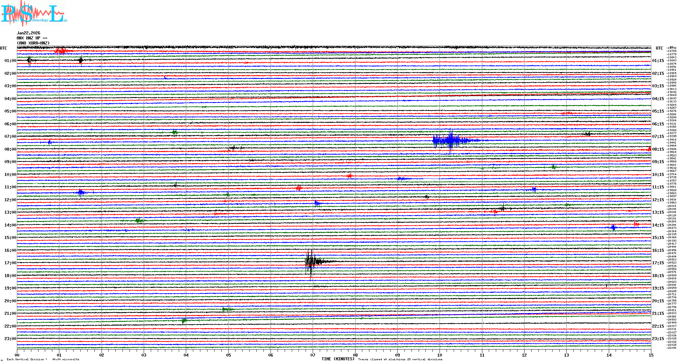
Task: Click the 23:15 label on the right side
Action: 658,339
